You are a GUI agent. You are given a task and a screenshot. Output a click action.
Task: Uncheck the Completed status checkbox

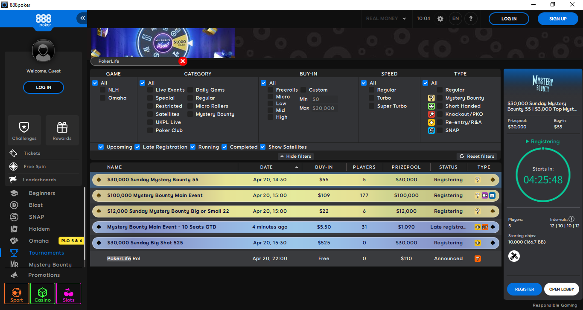(x=224, y=147)
